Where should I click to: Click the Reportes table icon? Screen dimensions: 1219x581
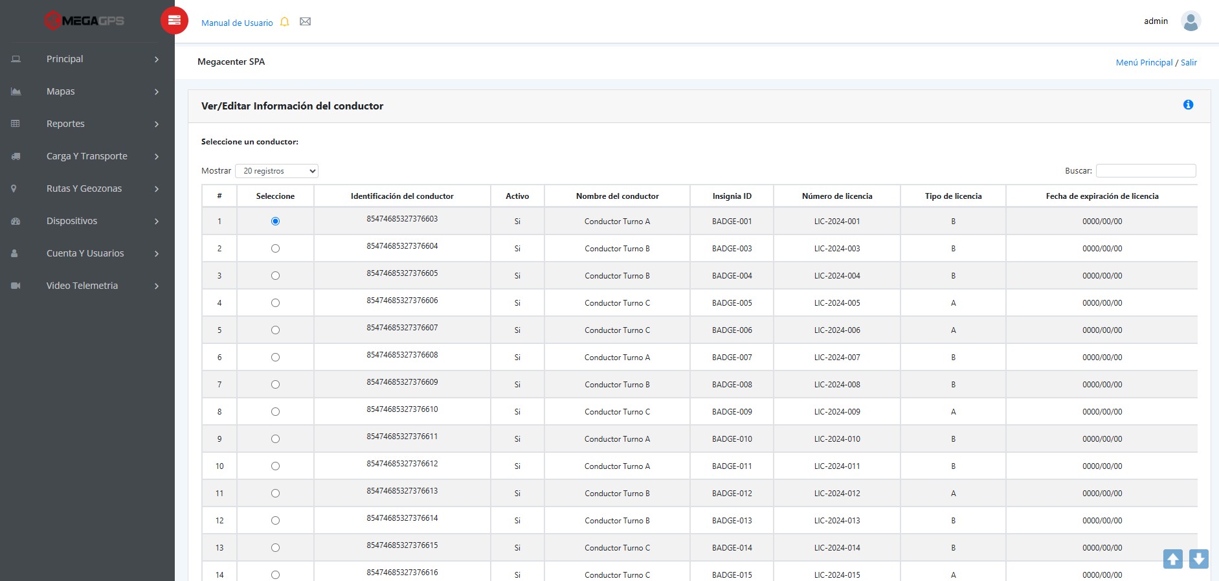click(x=16, y=124)
